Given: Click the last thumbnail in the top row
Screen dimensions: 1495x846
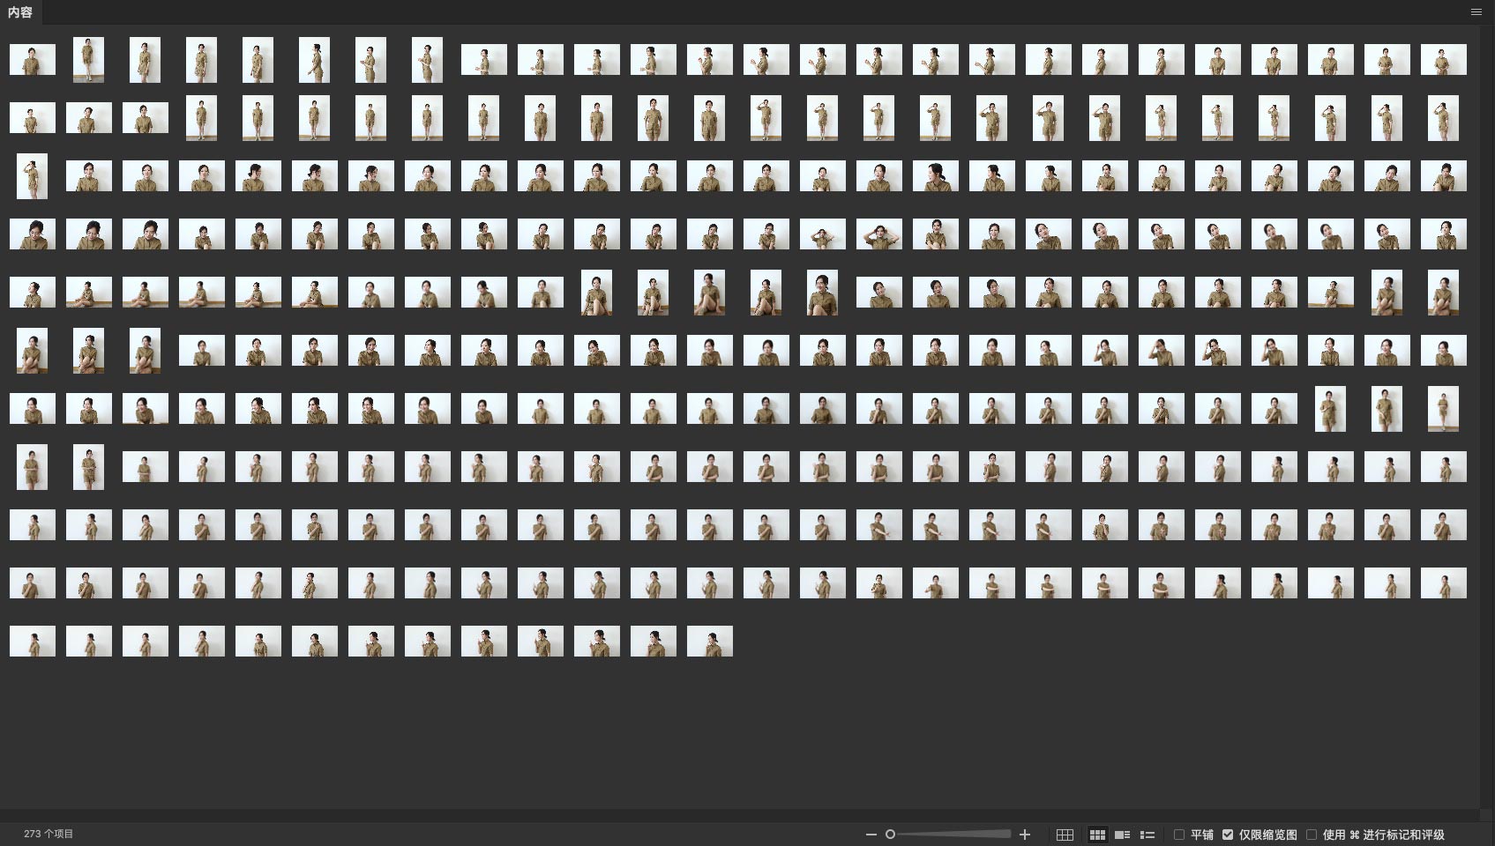Looking at the screenshot, I should (1444, 60).
